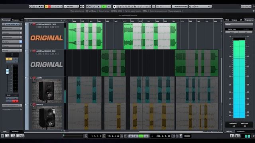255x143 pixels.
Task: Go to next marker in top toolbar
Action: 90,7
